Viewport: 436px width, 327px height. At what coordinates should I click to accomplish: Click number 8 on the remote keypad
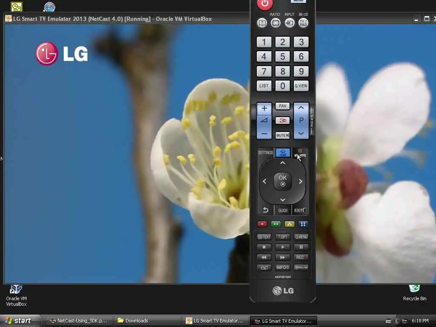point(283,72)
